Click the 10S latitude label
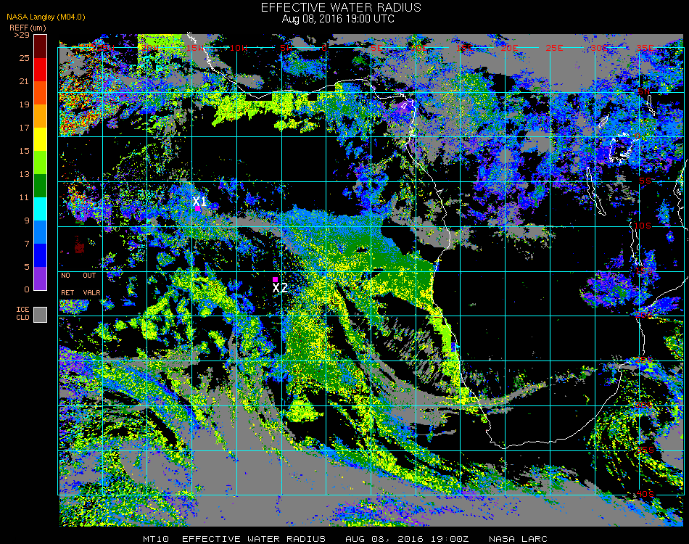The image size is (689, 544). click(x=643, y=226)
